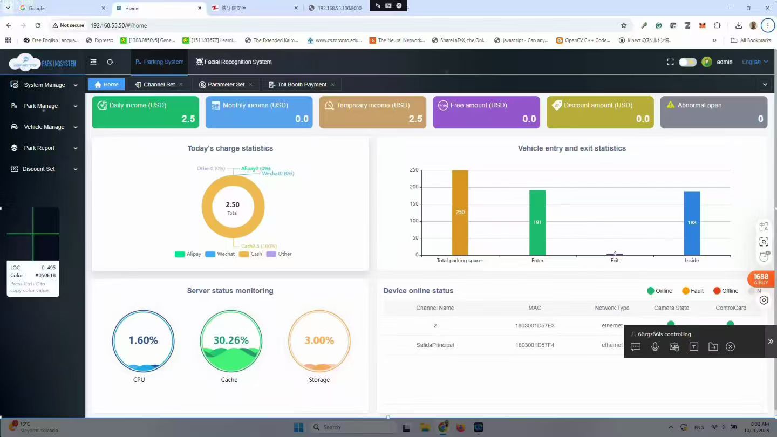Enter fullscreen mode via header icon

point(670,62)
